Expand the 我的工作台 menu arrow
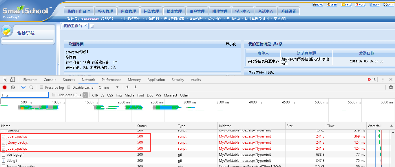 [x=89, y=11]
